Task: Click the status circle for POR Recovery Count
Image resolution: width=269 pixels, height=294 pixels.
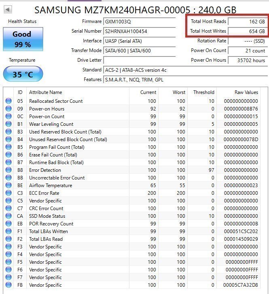Action: click(8, 224)
